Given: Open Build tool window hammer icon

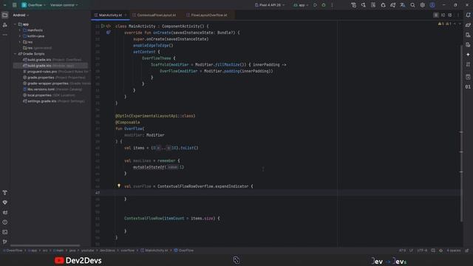Looking at the screenshot, I should (5, 192).
